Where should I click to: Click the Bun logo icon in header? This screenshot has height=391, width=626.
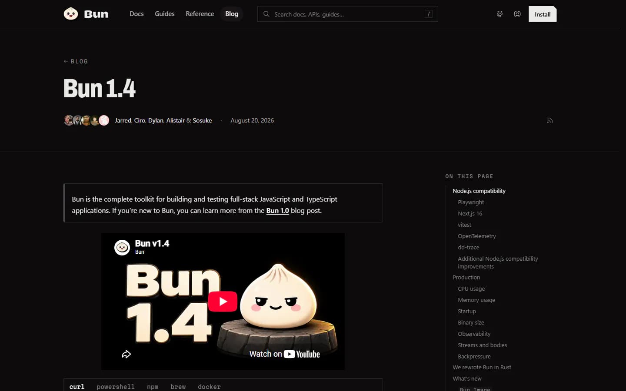[x=71, y=14]
